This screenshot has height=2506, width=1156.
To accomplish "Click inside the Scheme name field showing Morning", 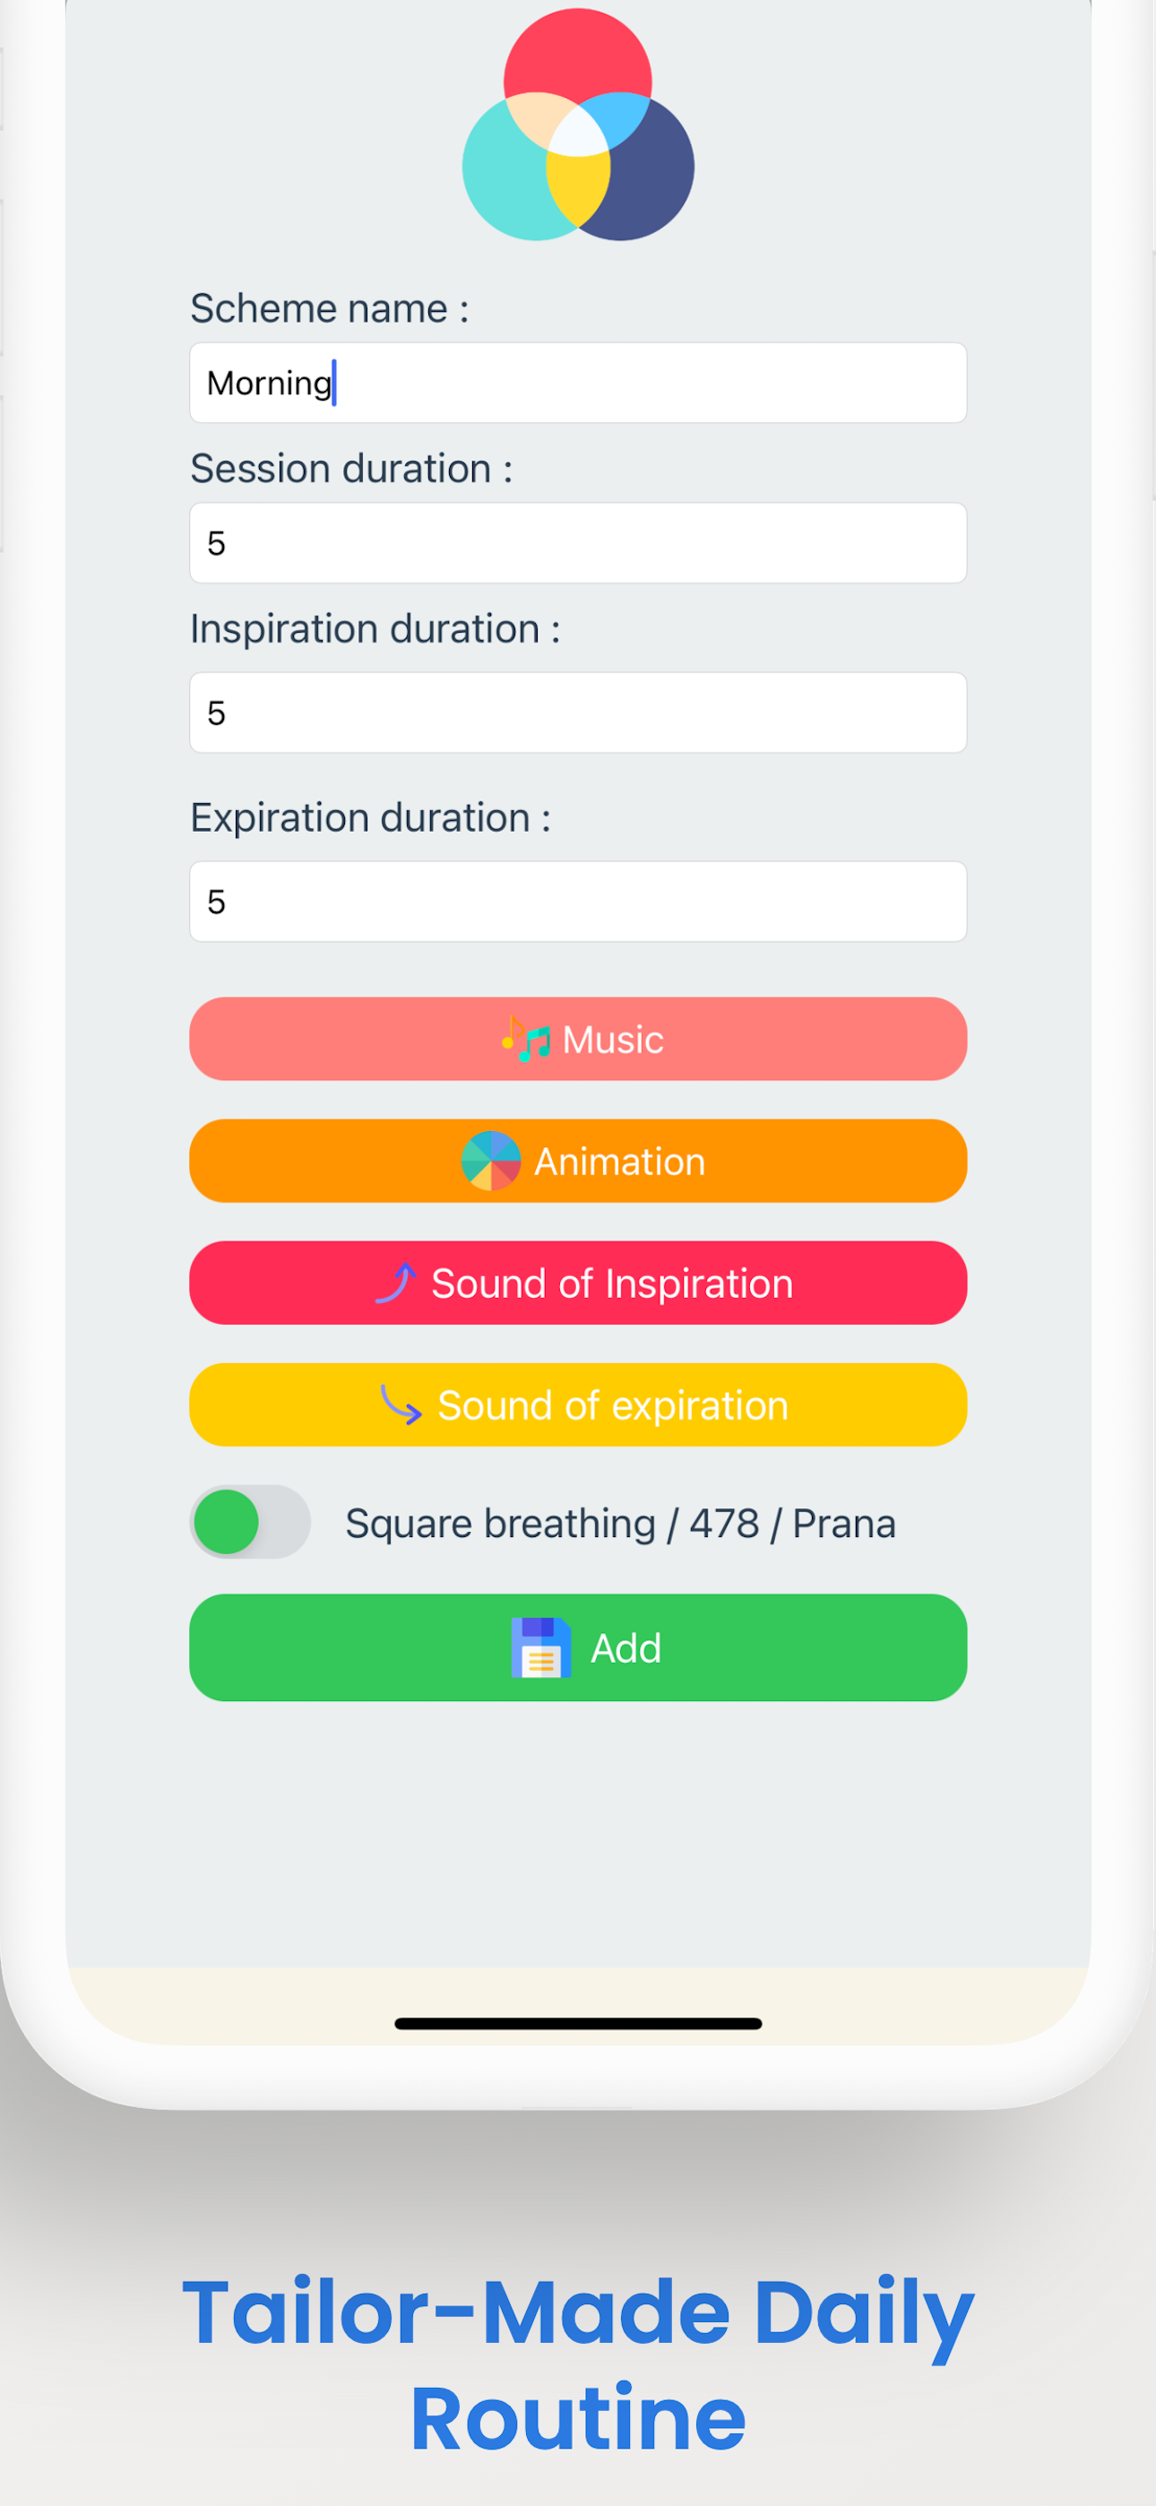I will pyautogui.click(x=578, y=383).
